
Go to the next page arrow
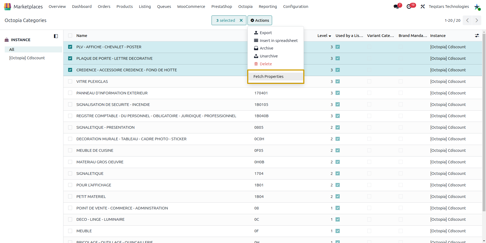coord(477,20)
